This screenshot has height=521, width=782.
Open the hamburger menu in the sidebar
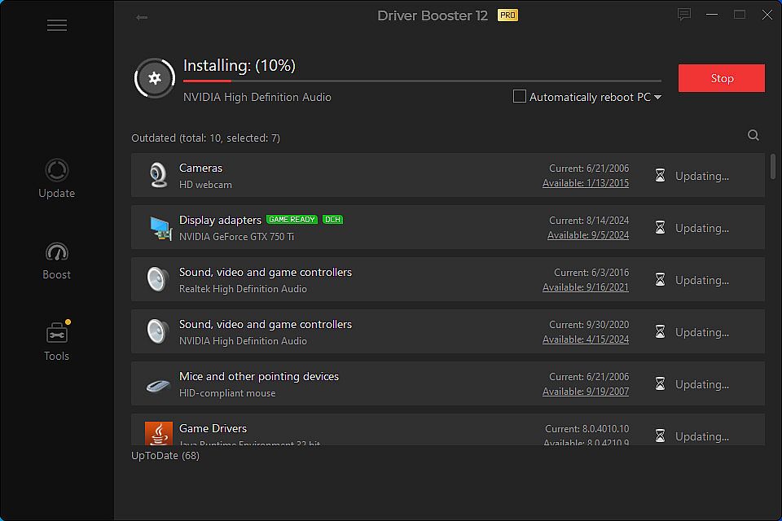(x=57, y=25)
